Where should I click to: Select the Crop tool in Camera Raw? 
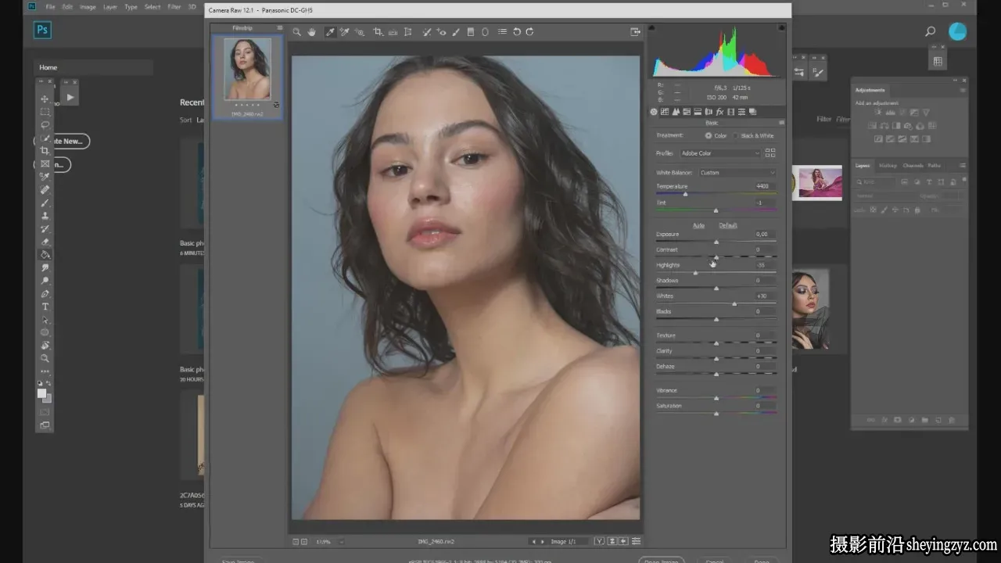378,32
